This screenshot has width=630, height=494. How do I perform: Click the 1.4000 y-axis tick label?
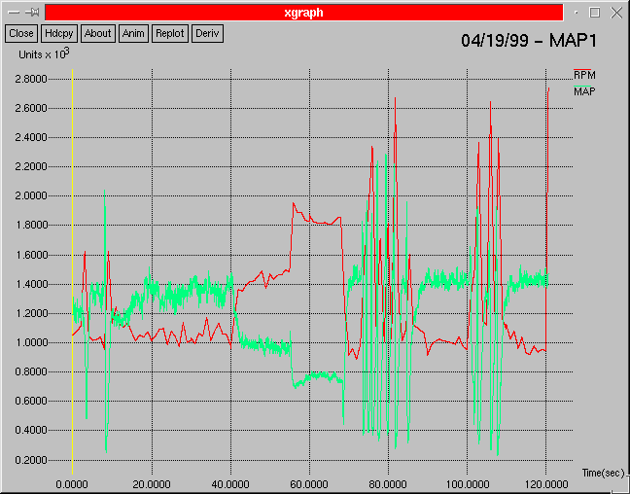point(31,284)
